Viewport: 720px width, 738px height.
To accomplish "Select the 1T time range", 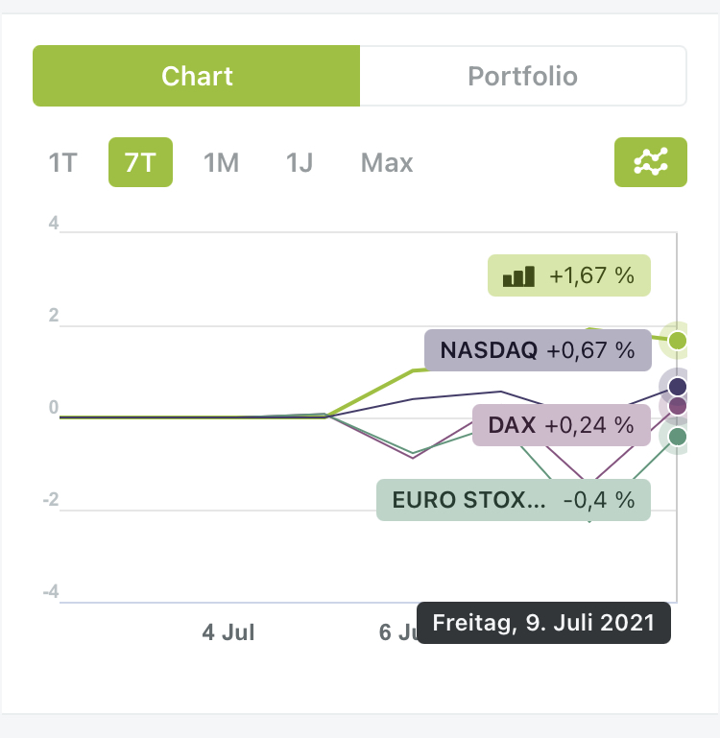I will point(62,163).
